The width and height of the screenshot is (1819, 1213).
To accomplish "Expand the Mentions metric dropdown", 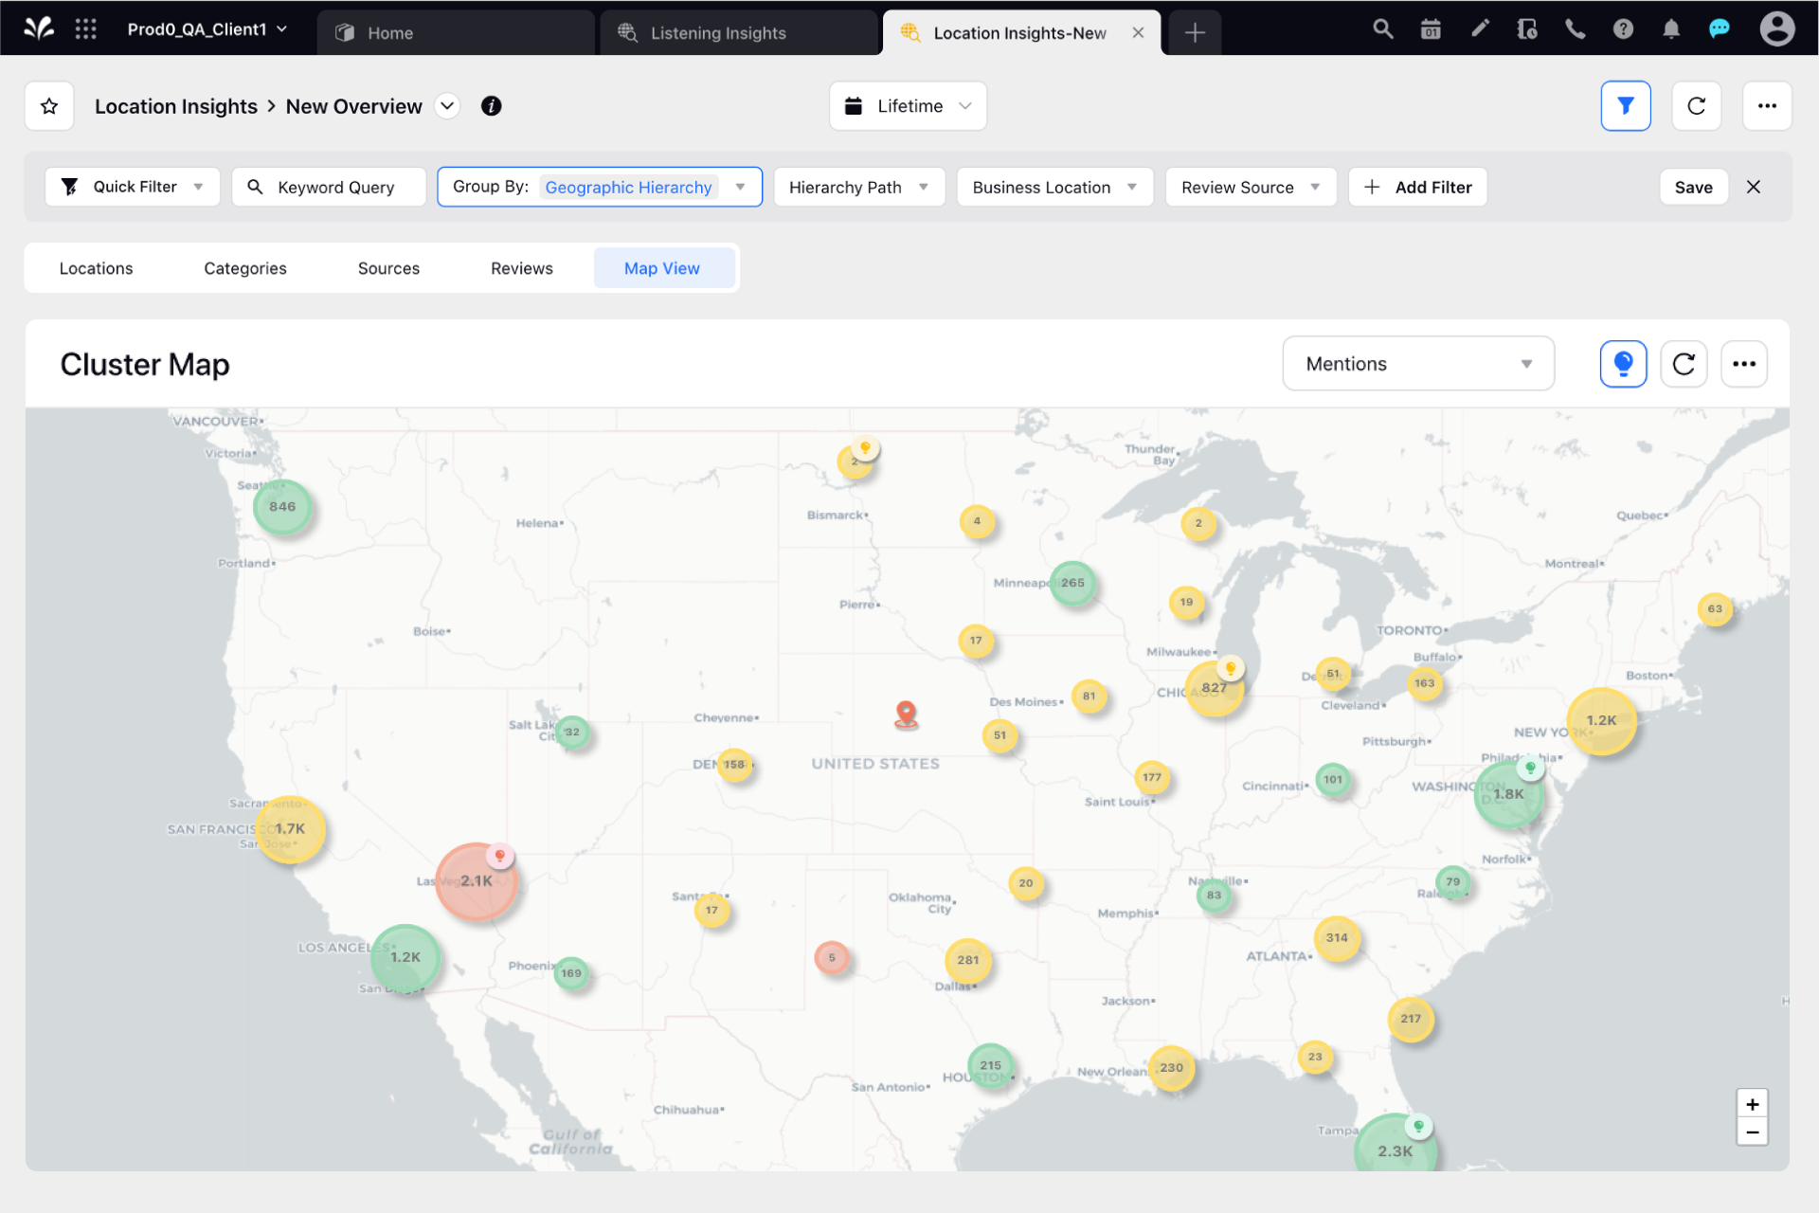I will coord(1418,364).
